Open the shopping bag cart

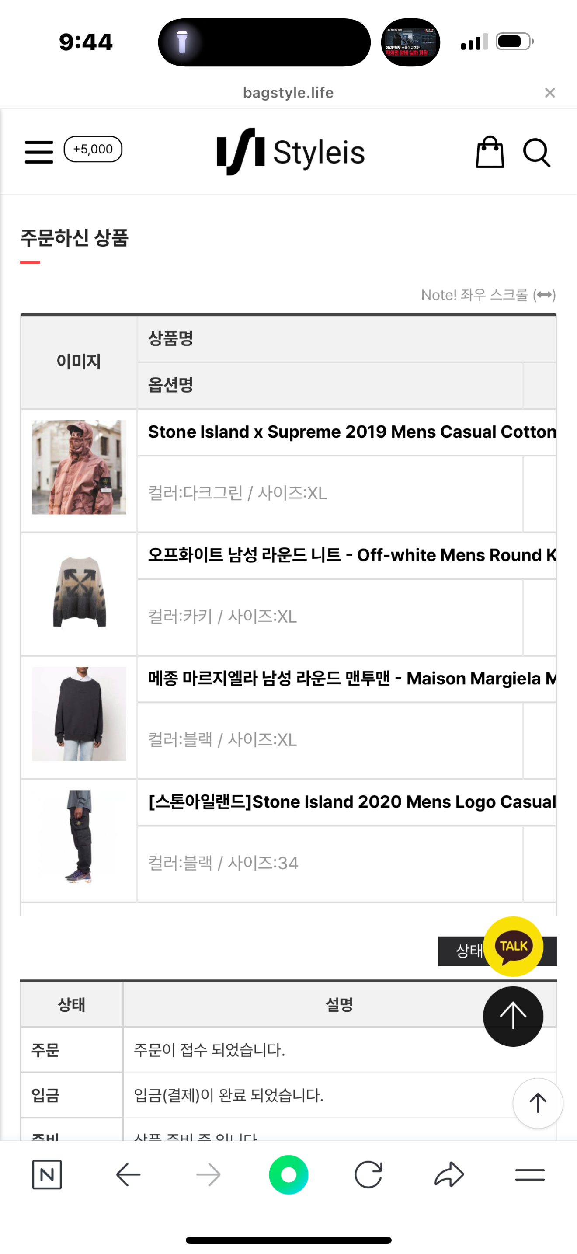[490, 152]
